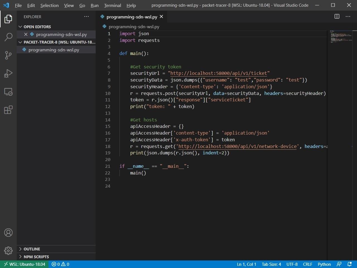Click the 'import requests' line

[139, 40]
